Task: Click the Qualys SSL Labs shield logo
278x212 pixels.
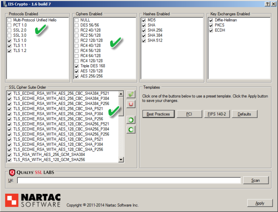Action: (12, 173)
